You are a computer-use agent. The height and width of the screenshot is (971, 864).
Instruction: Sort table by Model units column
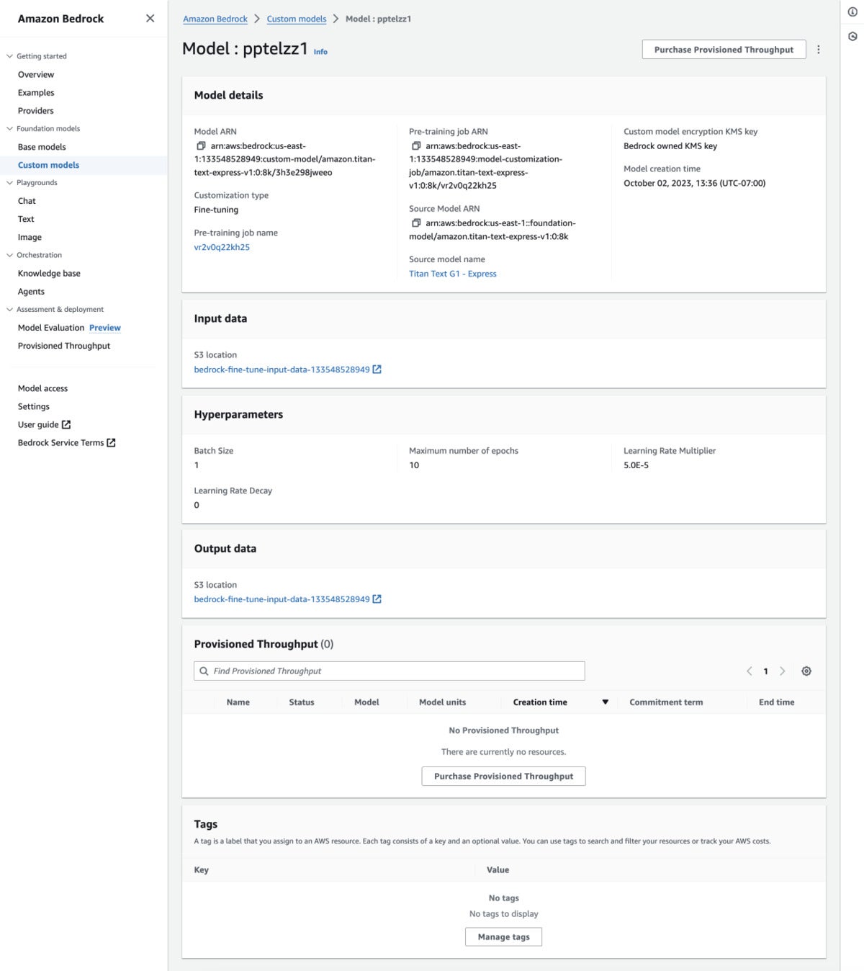[442, 702]
